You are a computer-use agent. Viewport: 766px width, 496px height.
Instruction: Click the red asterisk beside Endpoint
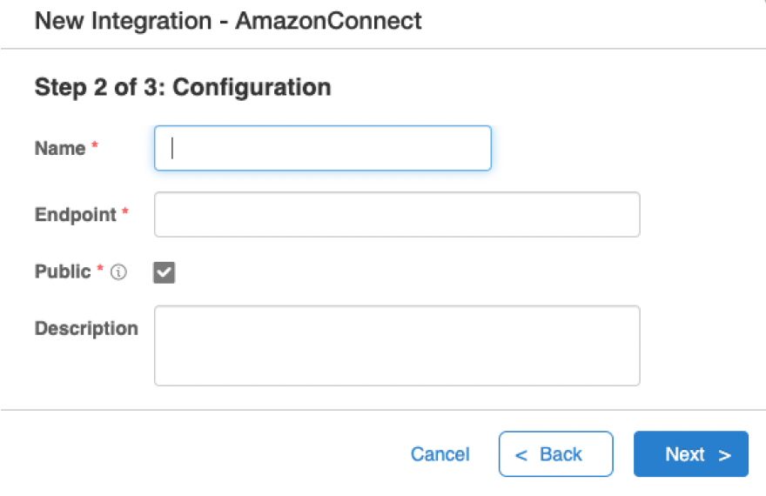click(x=125, y=211)
